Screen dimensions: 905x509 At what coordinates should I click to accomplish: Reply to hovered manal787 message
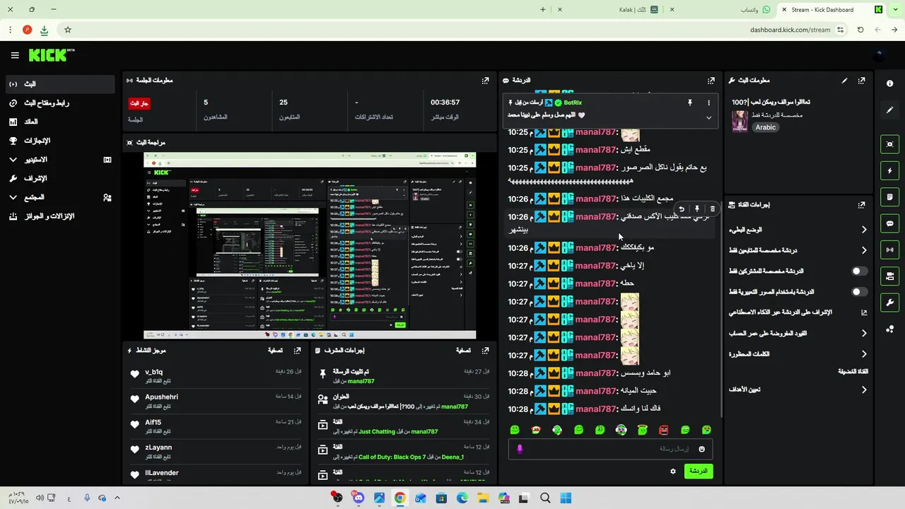[x=682, y=209]
